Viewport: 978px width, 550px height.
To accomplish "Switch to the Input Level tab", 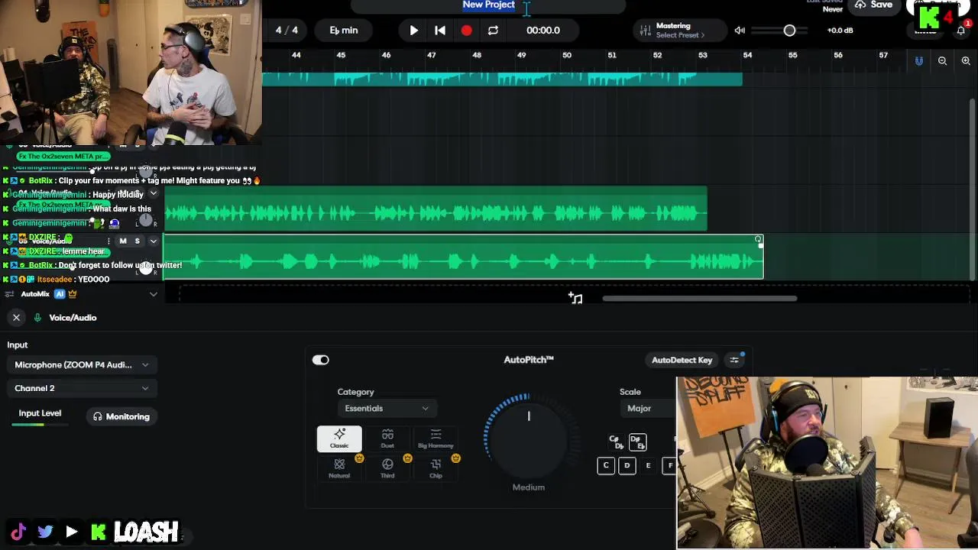I will point(40,413).
